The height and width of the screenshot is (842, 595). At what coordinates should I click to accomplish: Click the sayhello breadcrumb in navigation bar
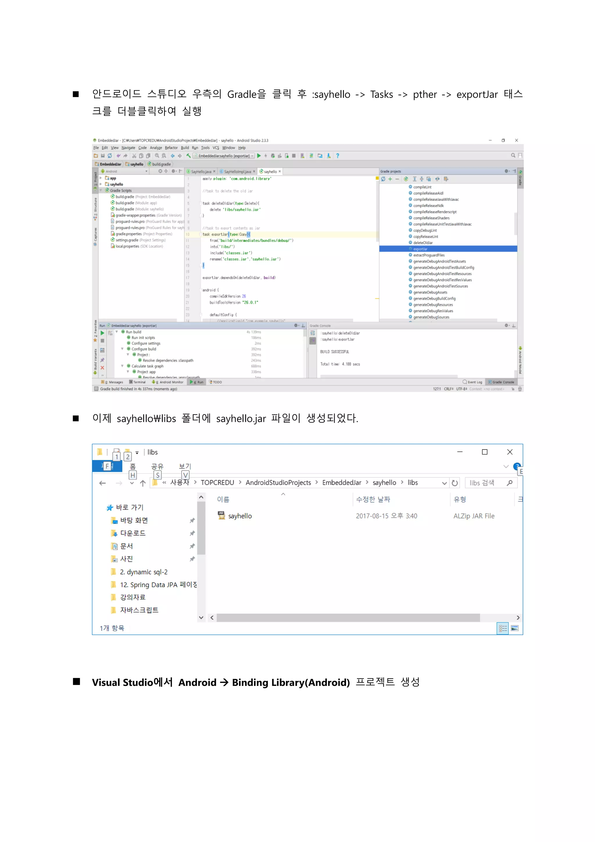pyautogui.click(x=134, y=164)
